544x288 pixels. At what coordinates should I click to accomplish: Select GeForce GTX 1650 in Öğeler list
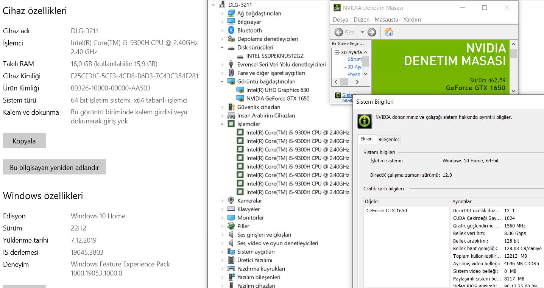(x=387, y=211)
